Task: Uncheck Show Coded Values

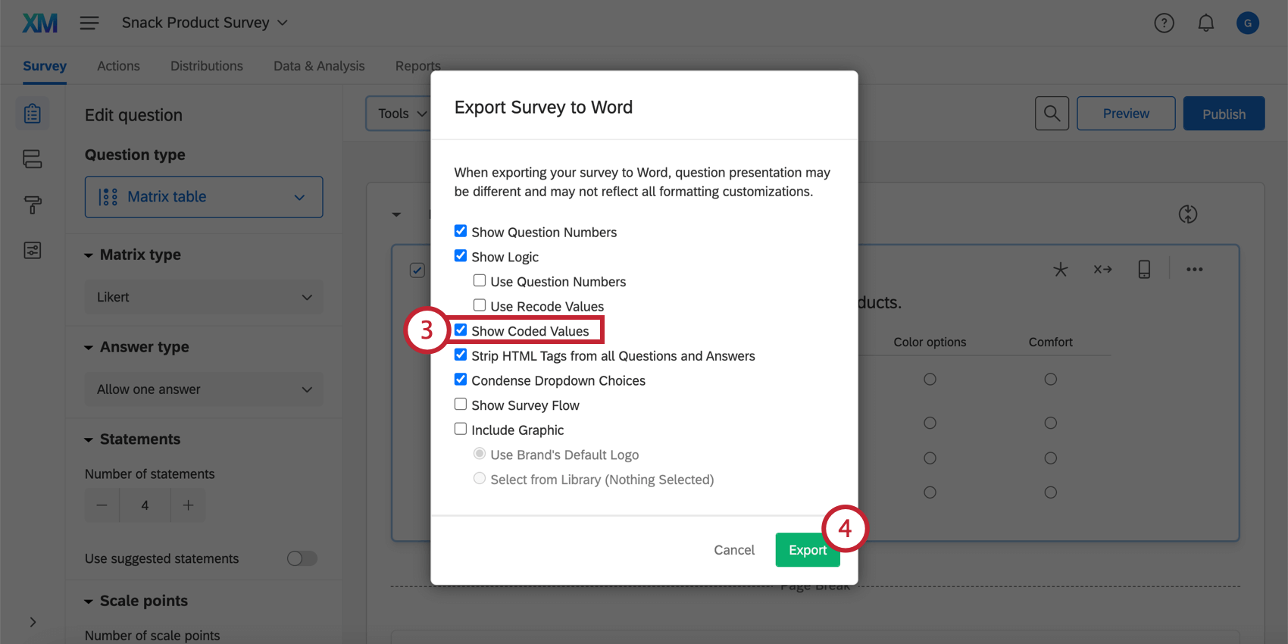Action: click(461, 330)
